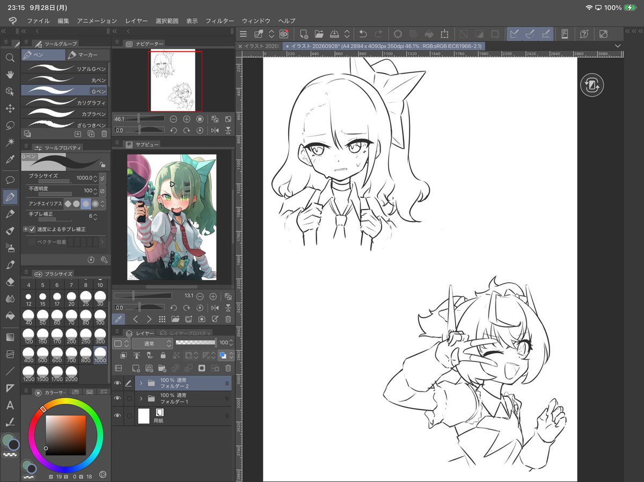This screenshot has width=644, height=482.
Task: Click the Undo arrow in command bar
Action: pos(363,34)
